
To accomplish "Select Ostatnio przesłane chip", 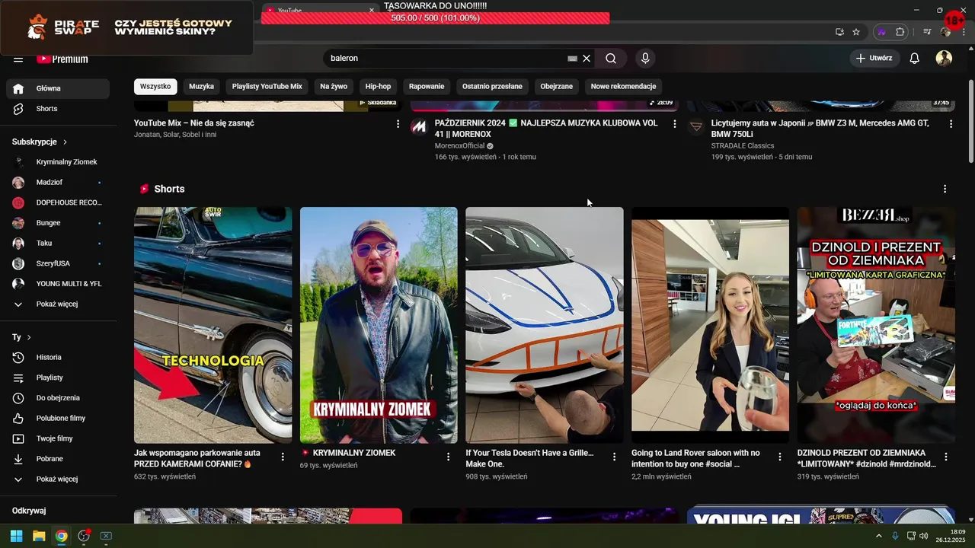I will (492, 87).
